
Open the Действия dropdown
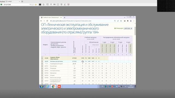click(x=128, y=28)
